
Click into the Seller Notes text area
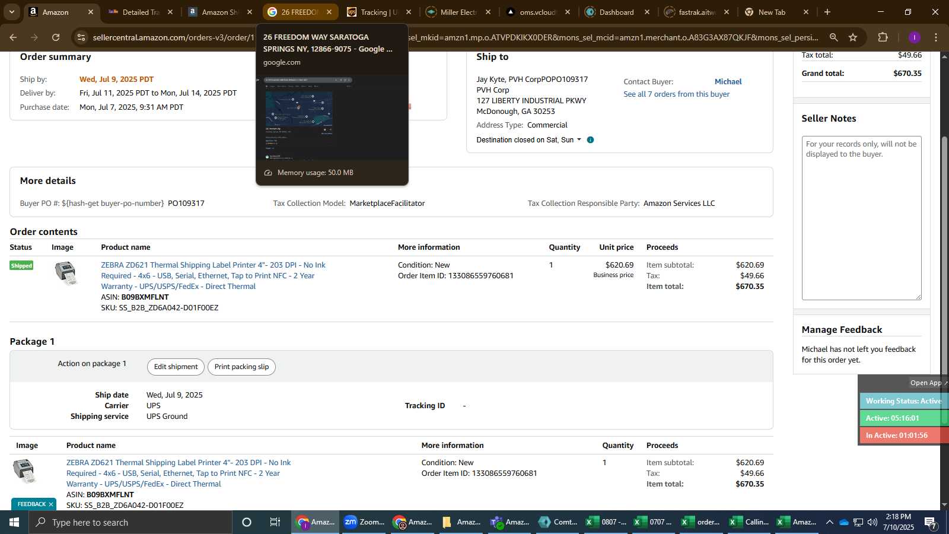tap(861, 218)
